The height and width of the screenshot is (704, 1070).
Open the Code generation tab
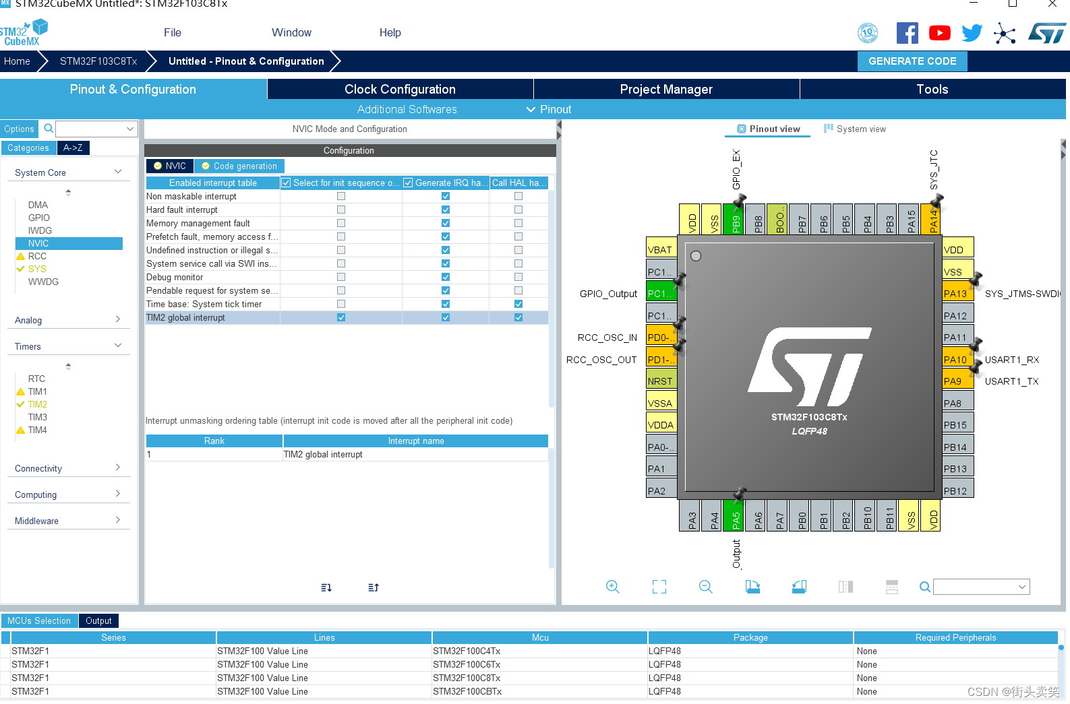pyautogui.click(x=239, y=166)
